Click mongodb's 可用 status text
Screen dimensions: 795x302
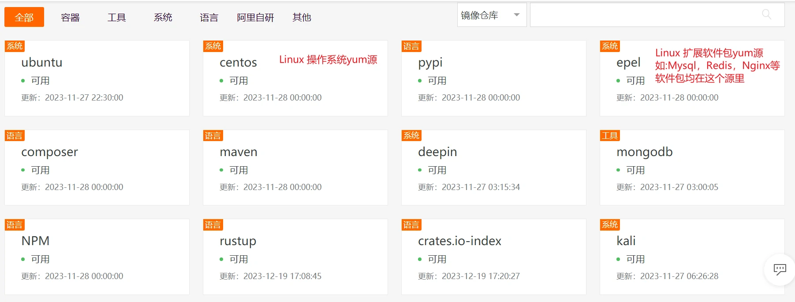tap(635, 170)
